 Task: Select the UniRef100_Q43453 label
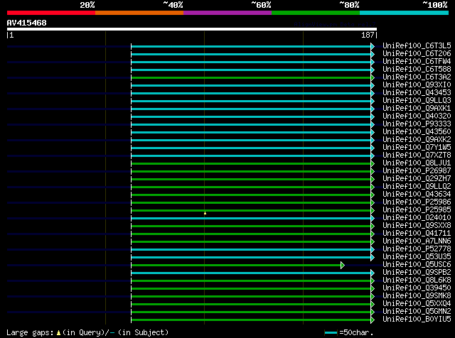417,93
